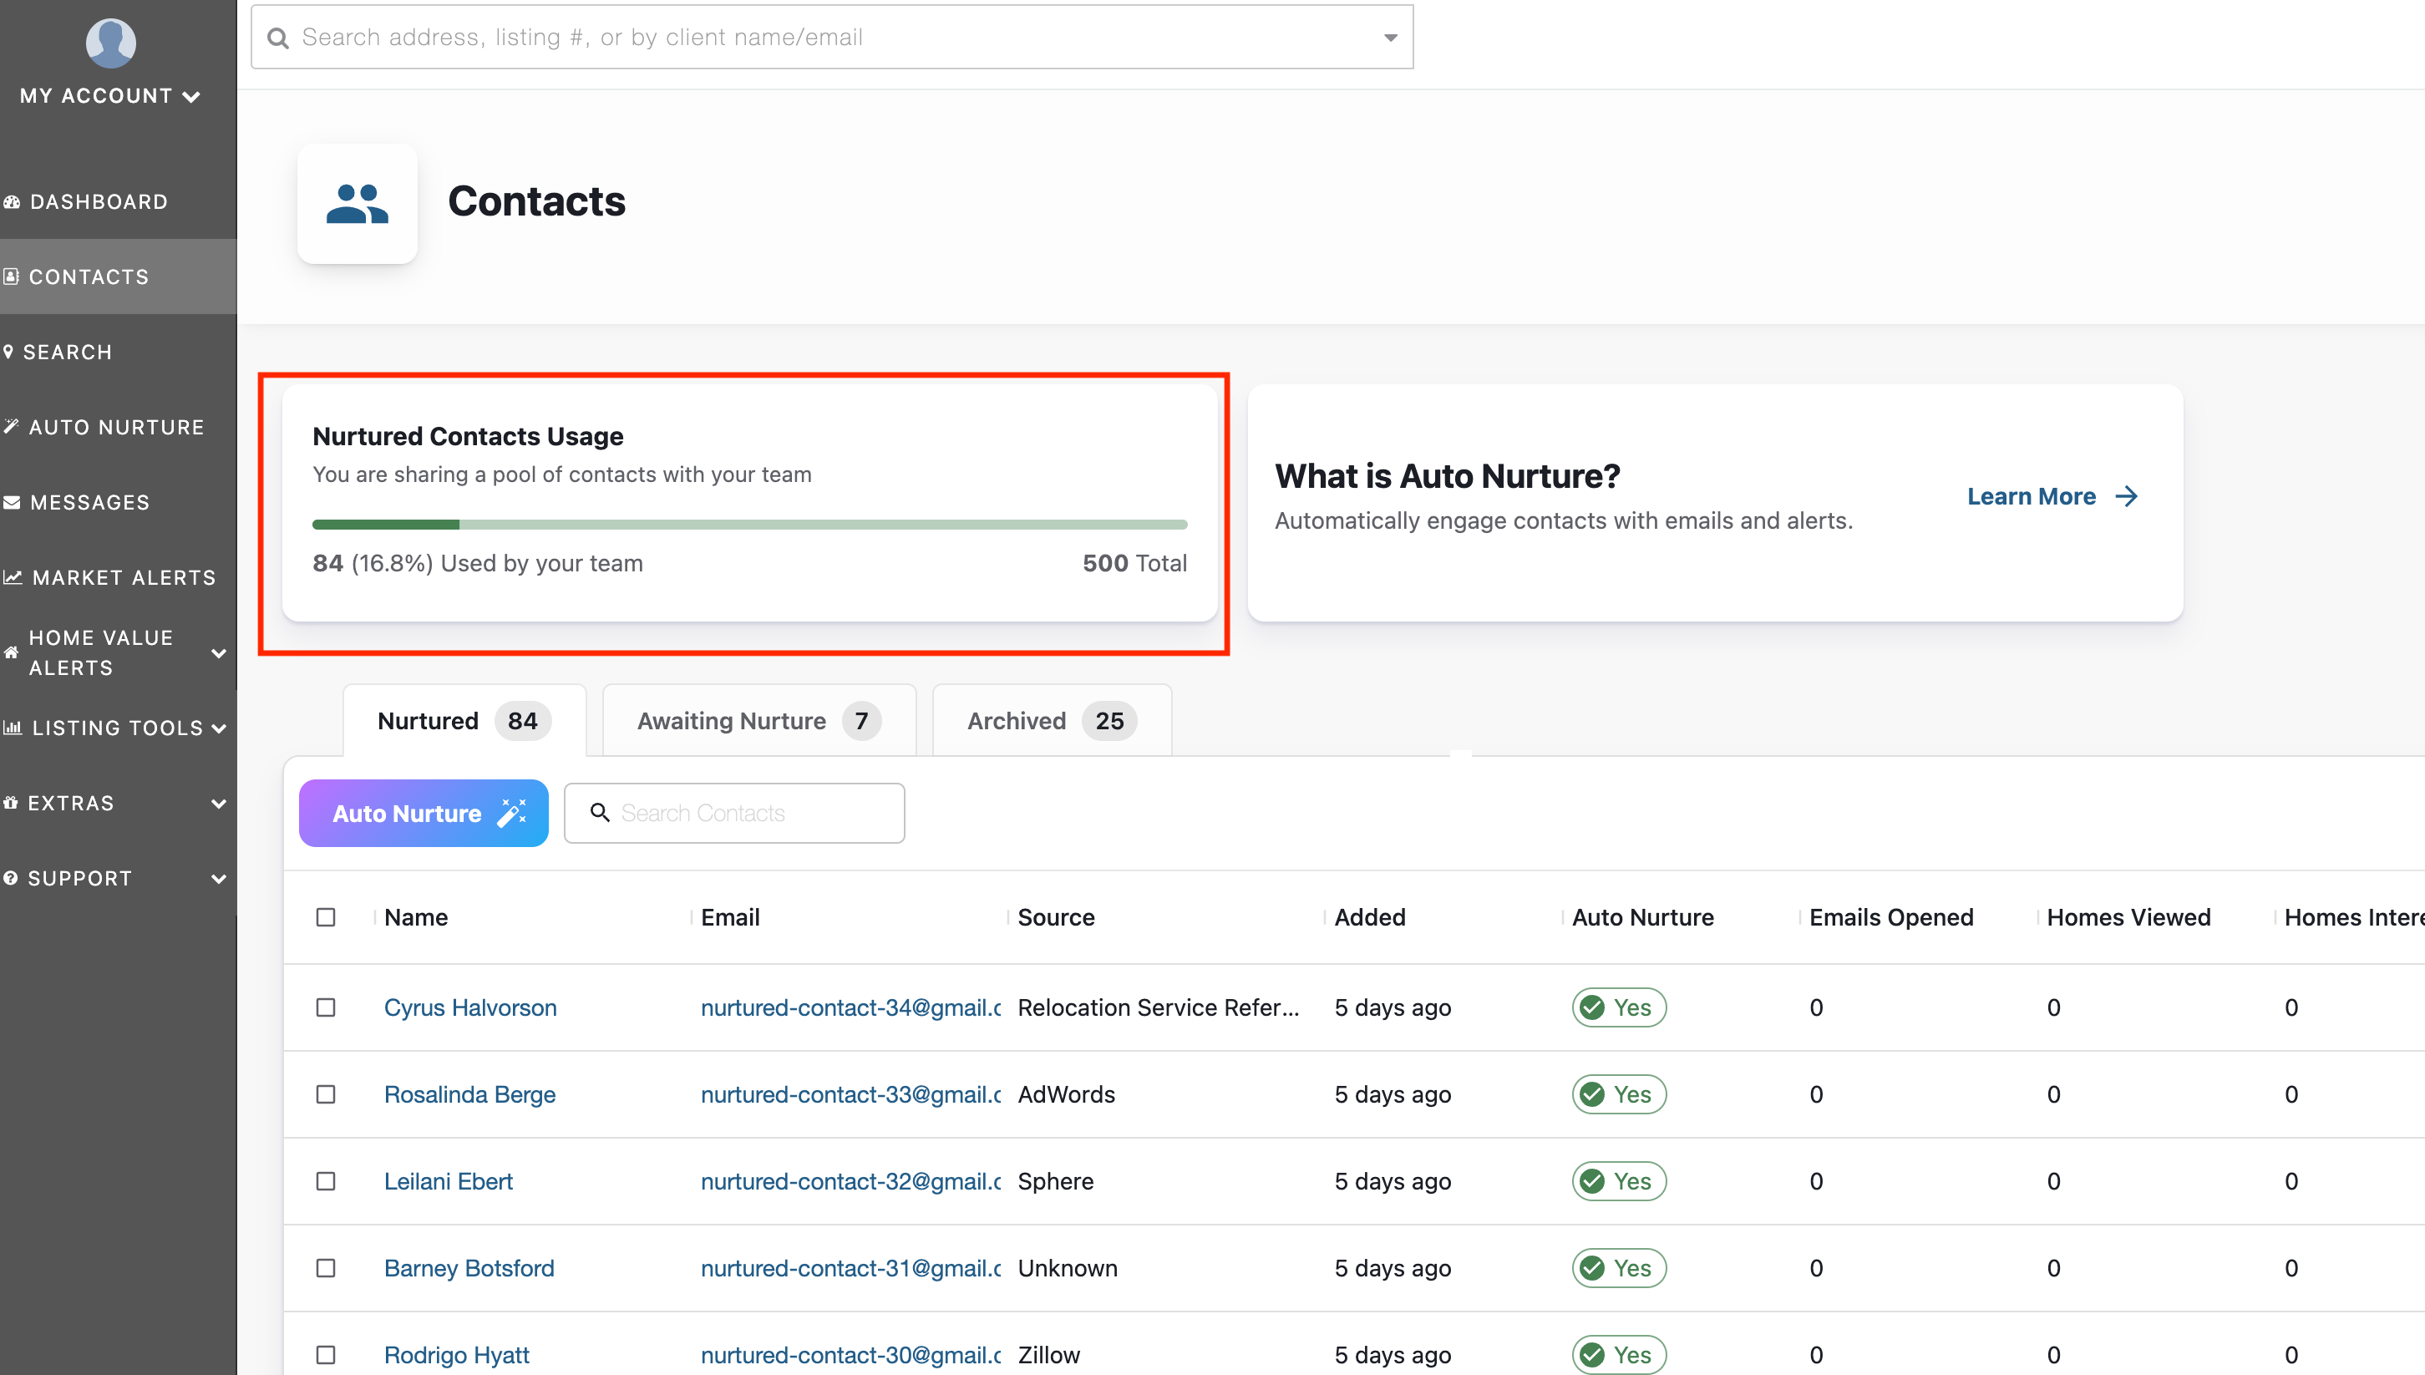Click the Auto Nurture column header
This screenshot has height=1375, width=2425.
click(1642, 917)
